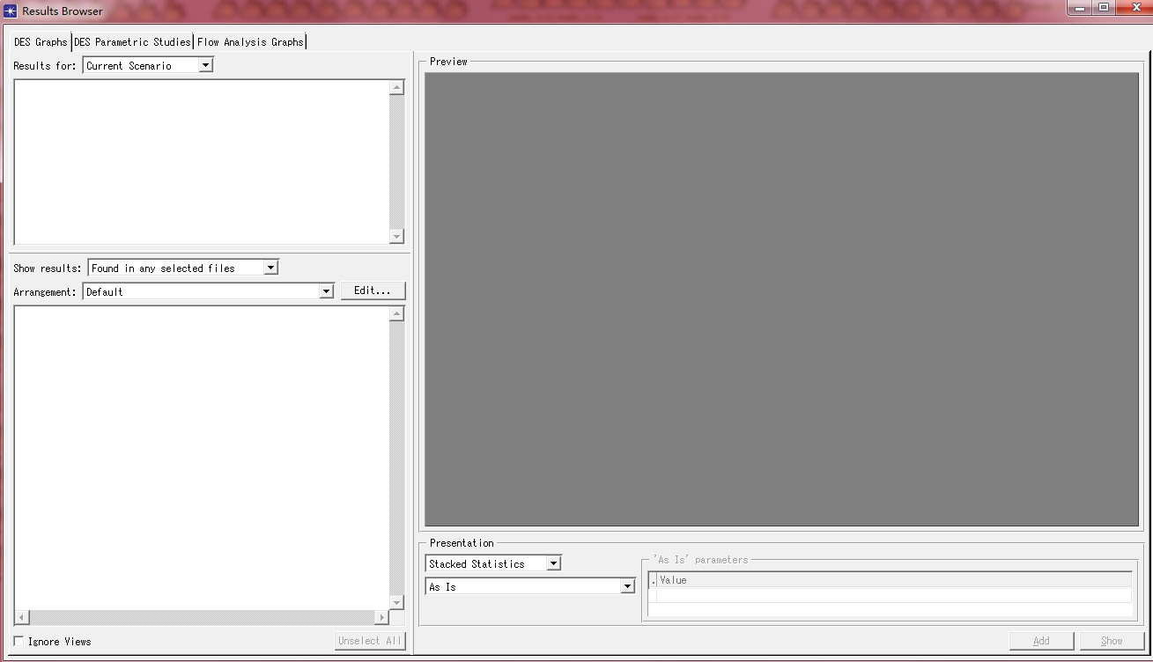Viewport: 1153px width, 662px height.
Task: Click up arrow of the results files list scrollbar
Action: tap(396, 87)
